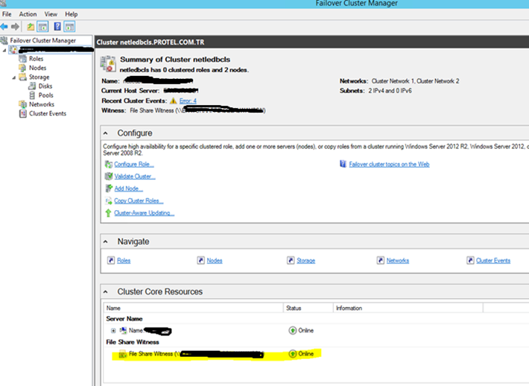Image resolution: width=529 pixels, height=386 pixels.
Task: Click the Validate Cluster icon in Configure
Action: click(x=109, y=177)
